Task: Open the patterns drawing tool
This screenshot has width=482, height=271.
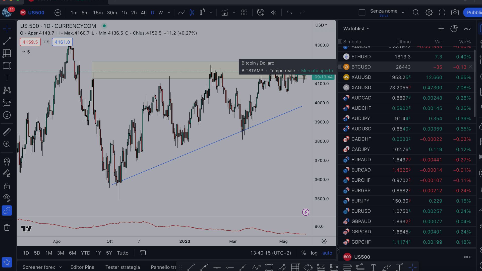Action: pyautogui.click(x=7, y=90)
